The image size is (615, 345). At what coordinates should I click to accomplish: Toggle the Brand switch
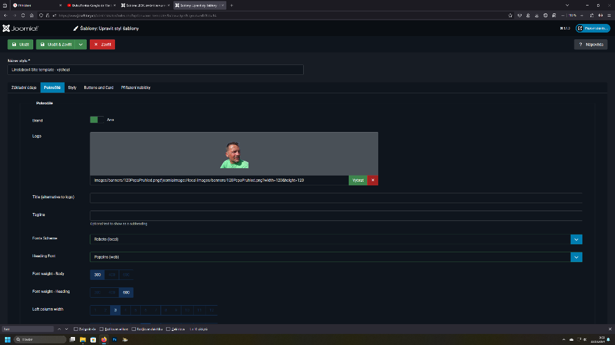coord(97,120)
